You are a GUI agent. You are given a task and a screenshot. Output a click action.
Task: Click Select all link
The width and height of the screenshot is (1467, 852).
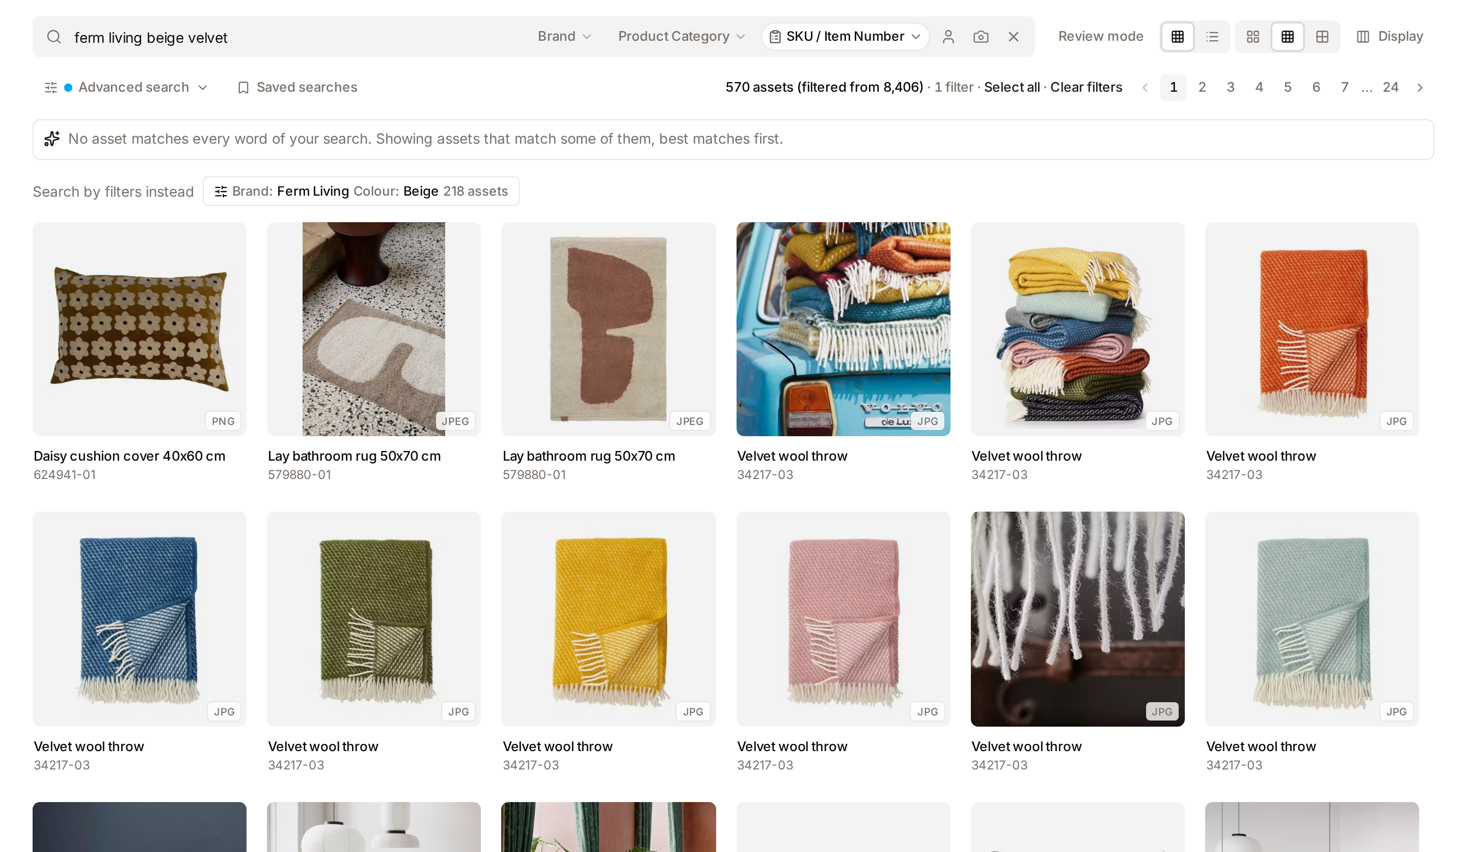pyautogui.click(x=1011, y=87)
